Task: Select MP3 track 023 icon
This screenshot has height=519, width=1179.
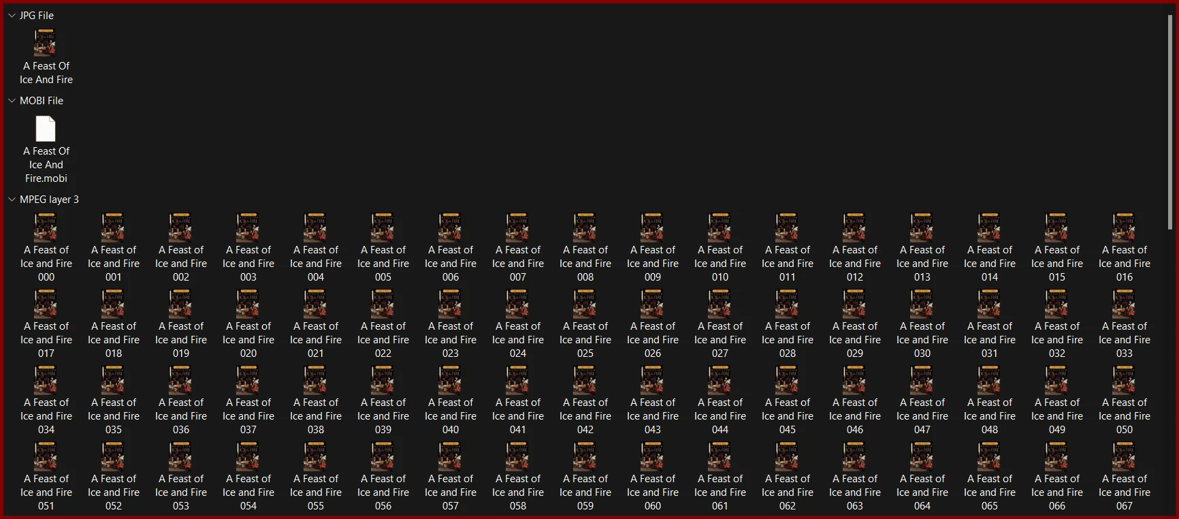Action: (450, 304)
